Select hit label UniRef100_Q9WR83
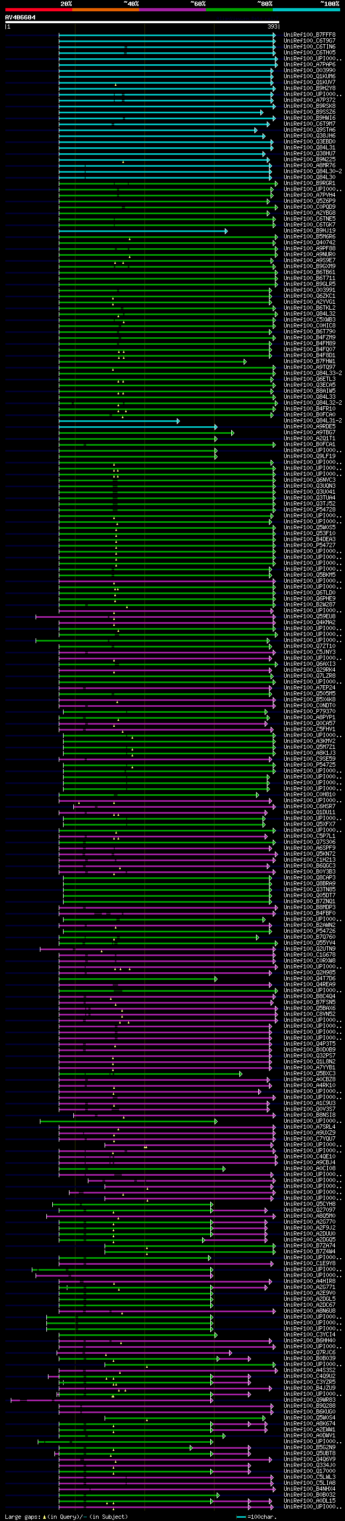This screenshot has width=345, height=1521. click(x=309, y=1400)
